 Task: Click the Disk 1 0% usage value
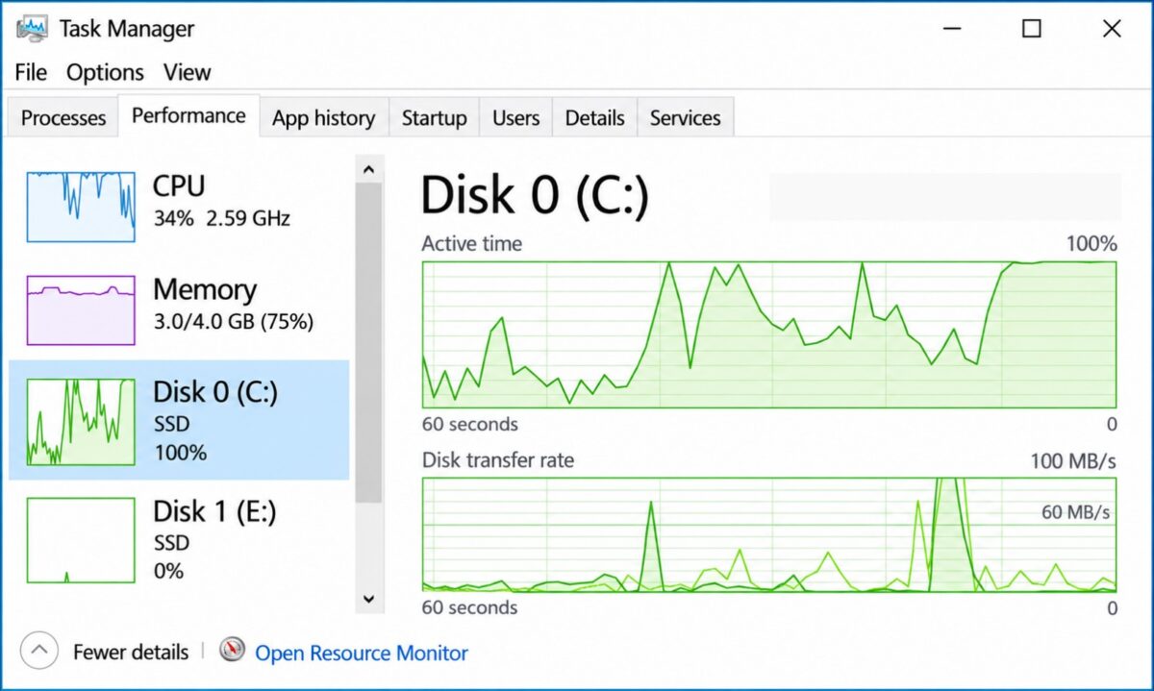168,571
